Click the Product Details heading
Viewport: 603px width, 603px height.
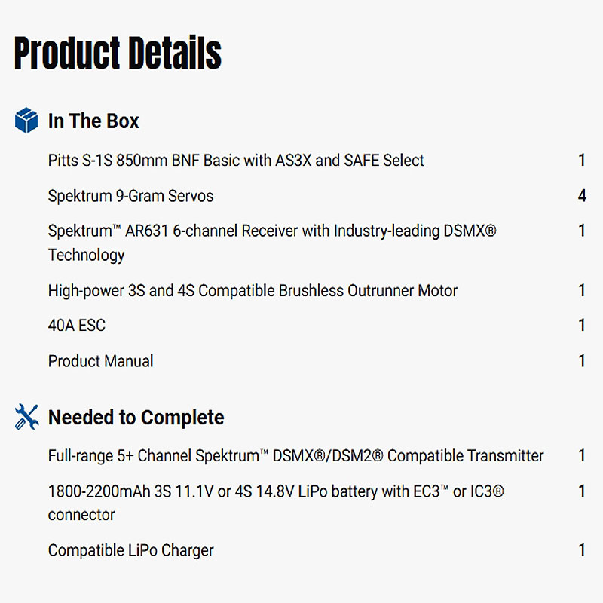[118, 53]
